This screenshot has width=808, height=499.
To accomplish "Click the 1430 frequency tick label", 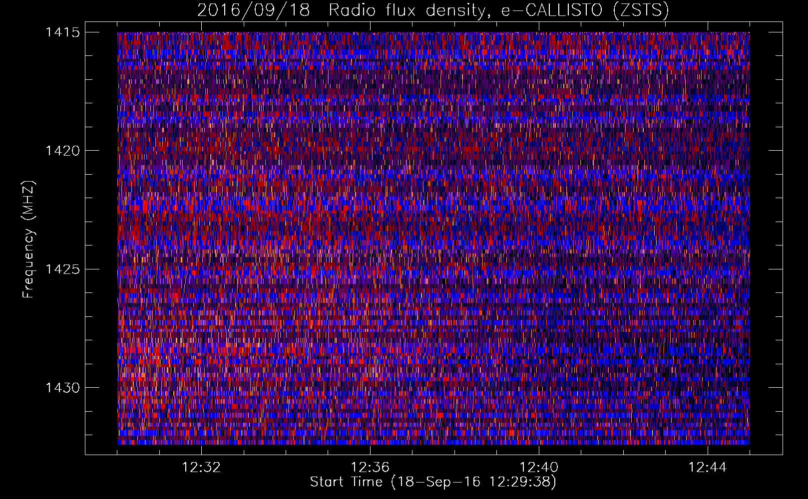I will pos(62,388).
